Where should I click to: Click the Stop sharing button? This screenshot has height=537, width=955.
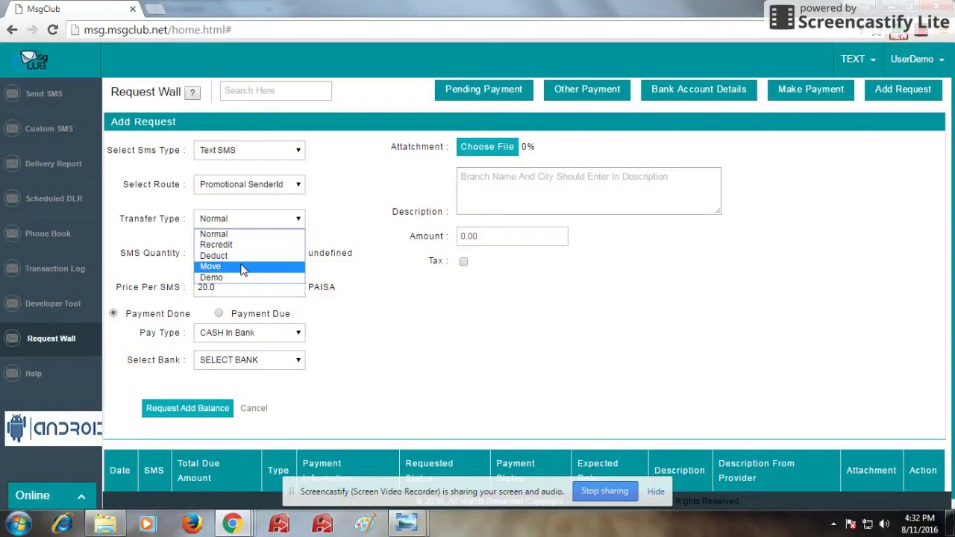tap(605, 492)
